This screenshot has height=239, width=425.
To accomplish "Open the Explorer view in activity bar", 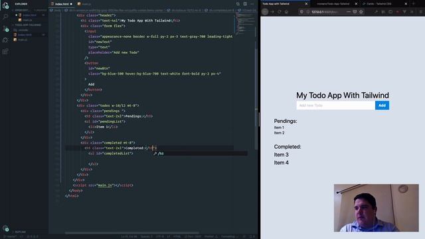I will point(5,5).
